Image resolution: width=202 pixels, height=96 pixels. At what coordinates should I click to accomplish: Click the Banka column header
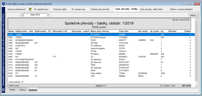click(11, 31)
